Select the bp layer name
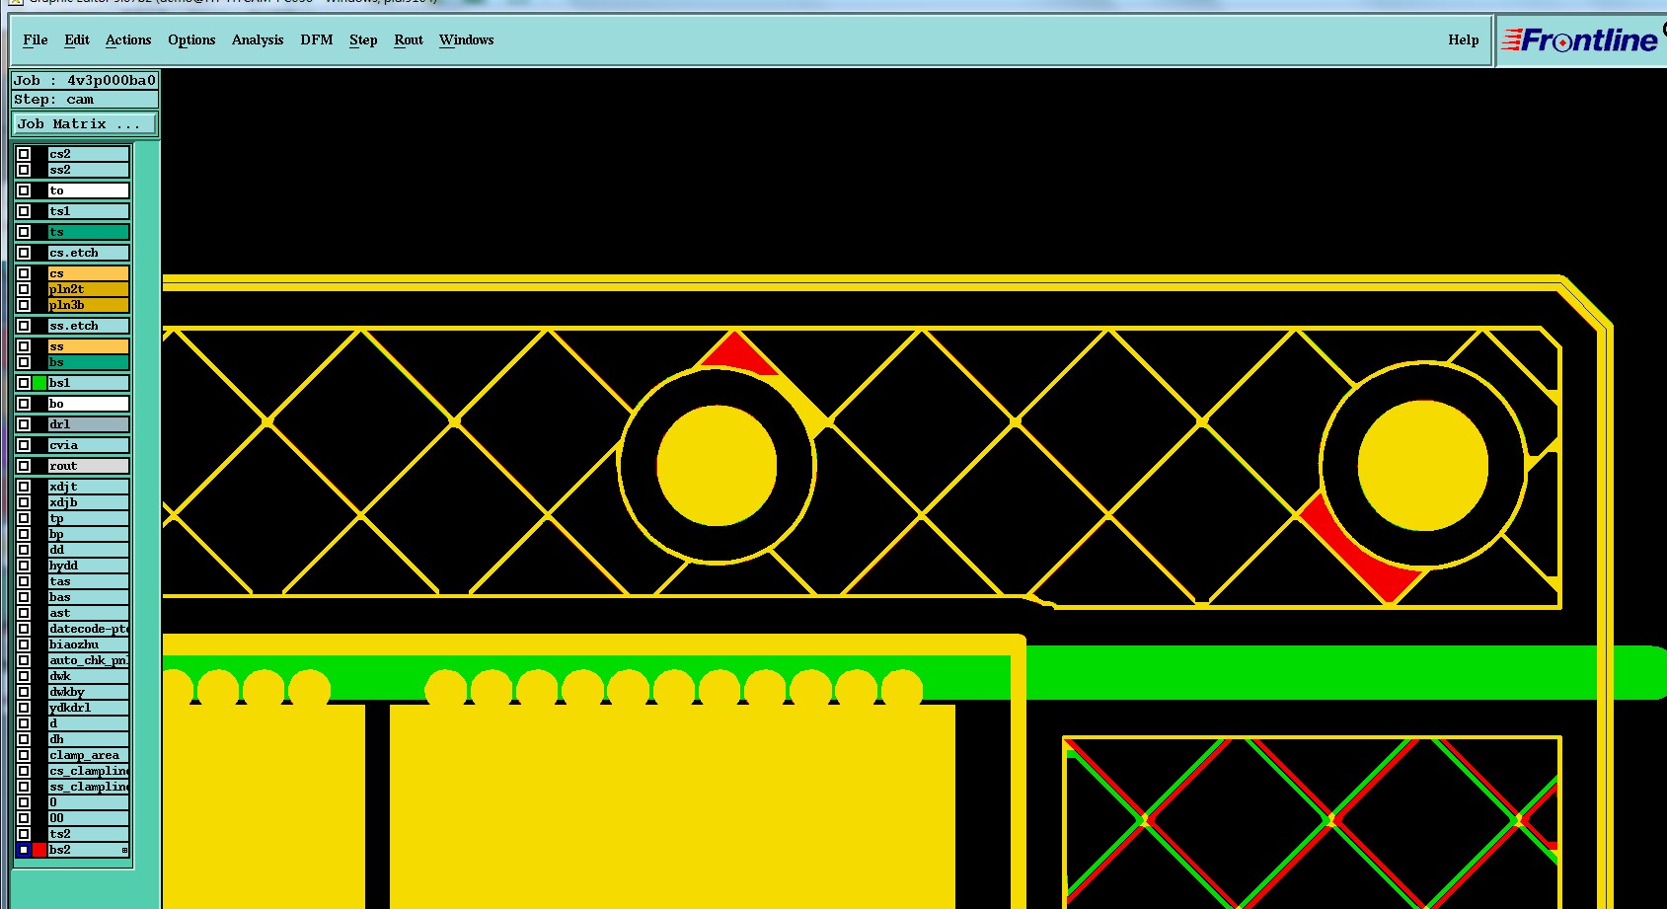 [89, 534]
